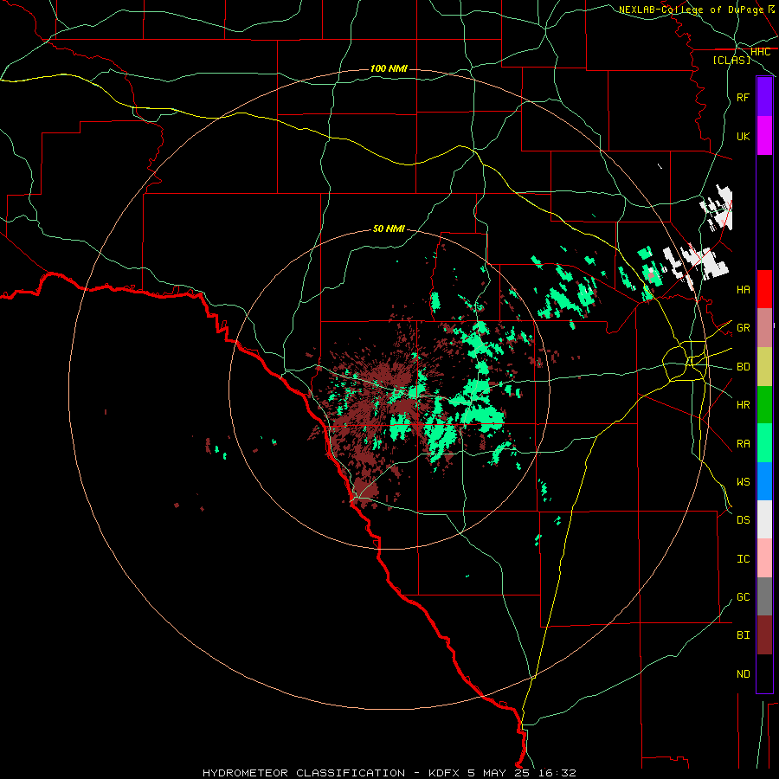Click the GC gray legend swatch
The width and height of the screenshot is (779, 779).
764,596
